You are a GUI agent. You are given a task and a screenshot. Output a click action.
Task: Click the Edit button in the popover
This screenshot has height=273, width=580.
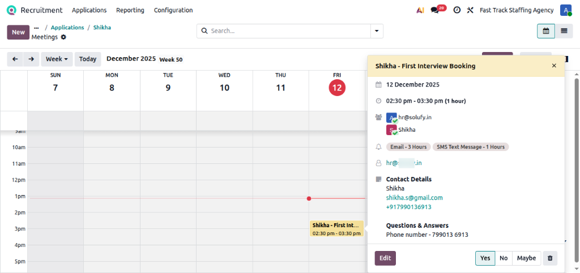[385, 258]
